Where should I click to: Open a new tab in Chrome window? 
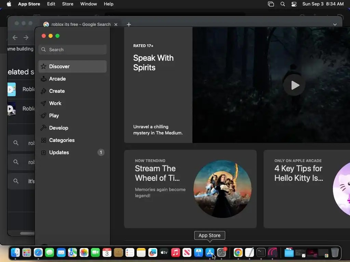(129, 25)
